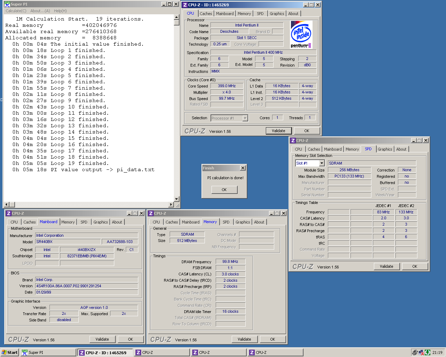Click Super PI horizontal scrollbar left arrow

click(x=6, y=205)
